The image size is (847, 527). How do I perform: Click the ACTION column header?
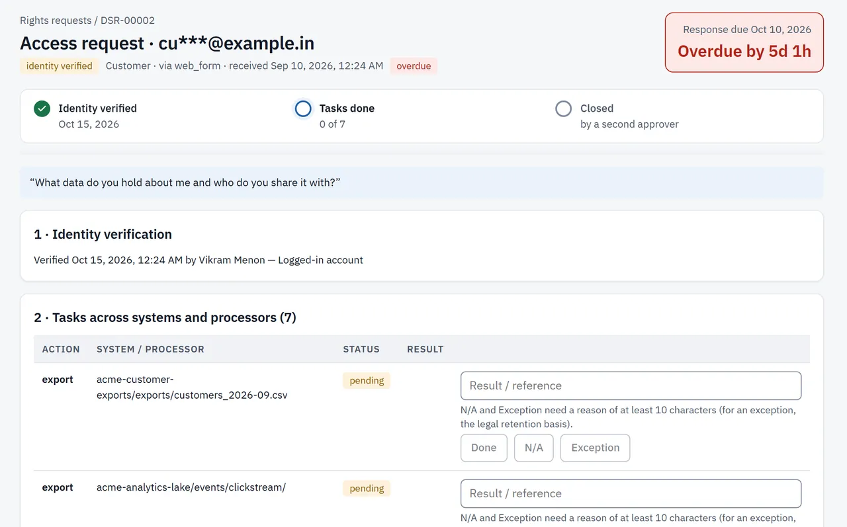(61, 349)
